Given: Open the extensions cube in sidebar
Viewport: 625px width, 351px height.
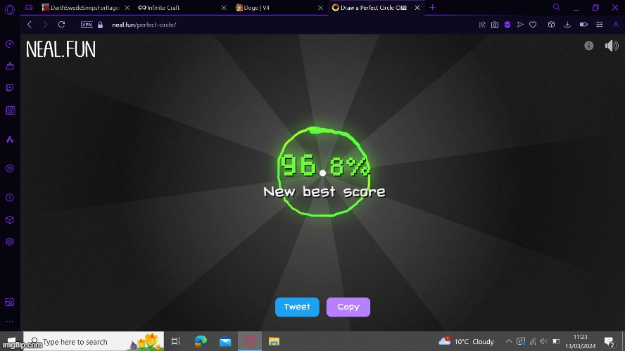Looking at the screenshot, I should pos(10,219).
